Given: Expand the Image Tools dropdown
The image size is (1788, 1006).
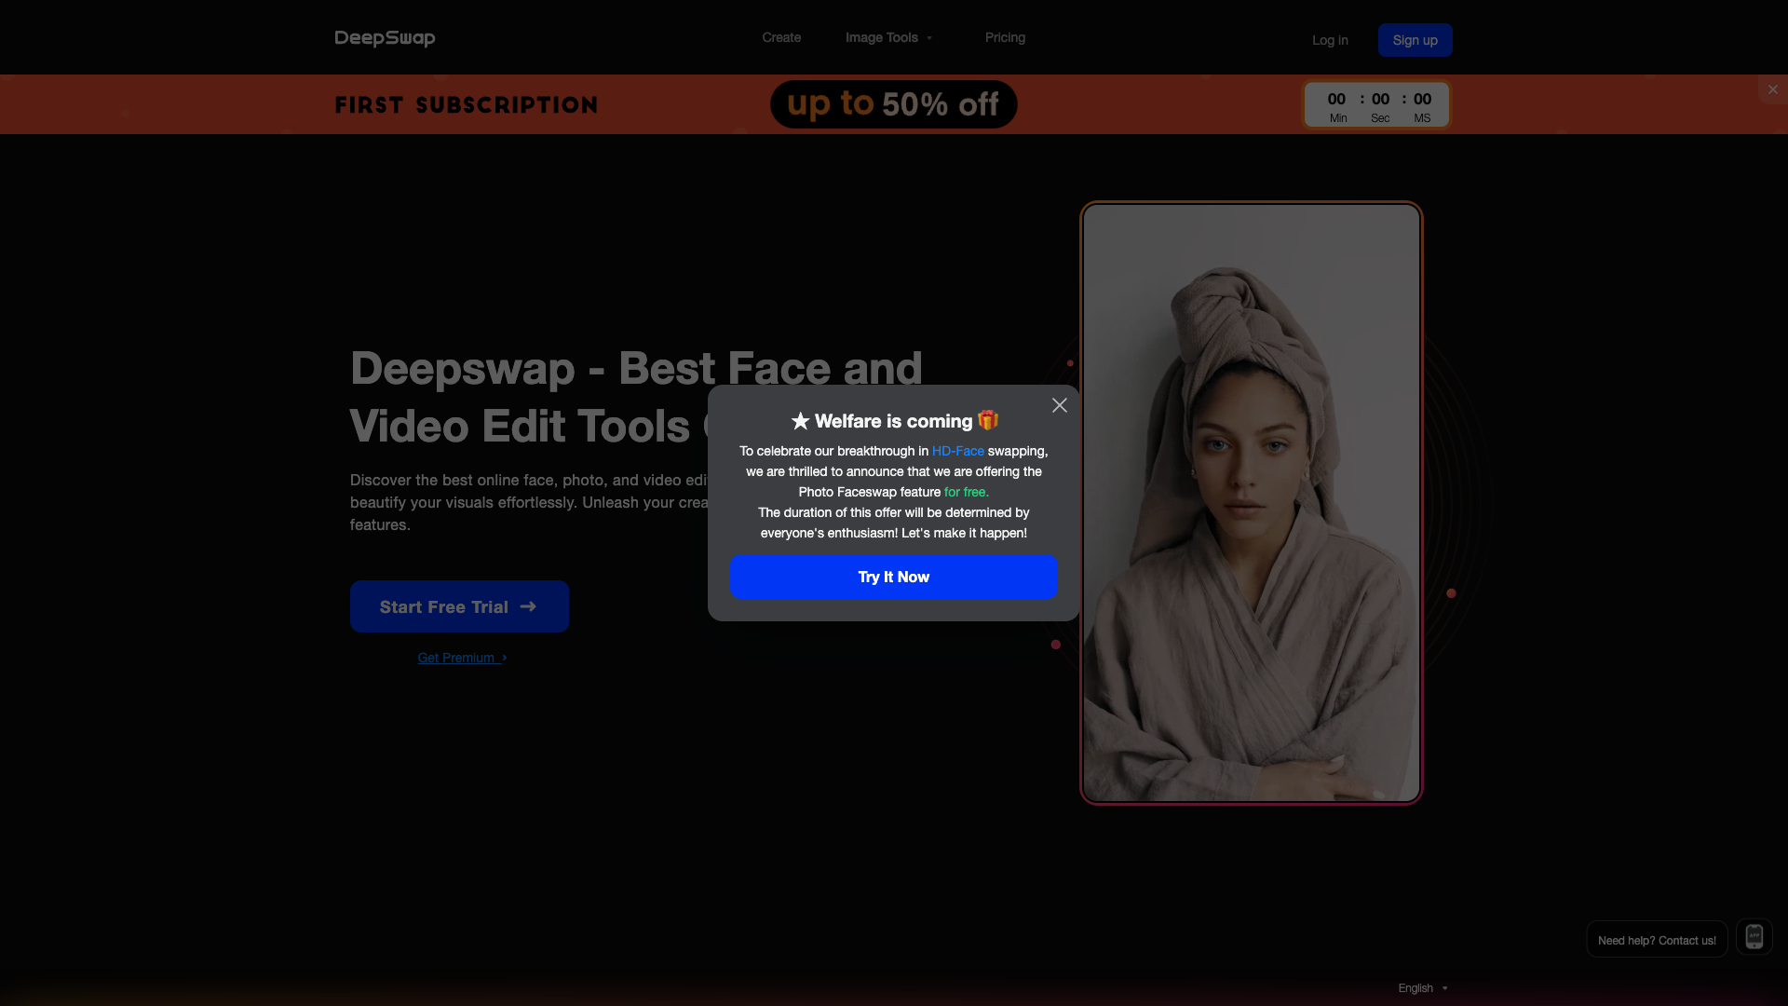Looking at the screenshot, I should click(x=889, y=37).
